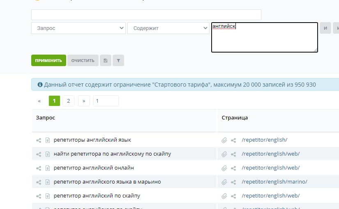The width and height of the screenshot is (339, 209).
Task: Click share icon beside 'репетитор английский онлайн'
Action: click(x=39, y=168)
